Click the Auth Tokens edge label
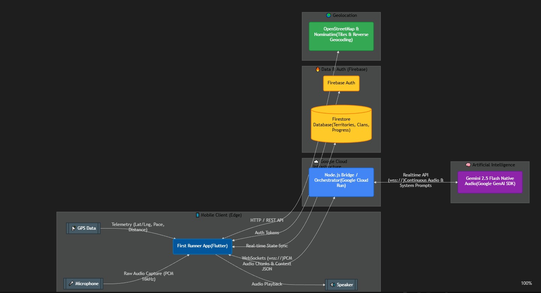 pos(267,233)
